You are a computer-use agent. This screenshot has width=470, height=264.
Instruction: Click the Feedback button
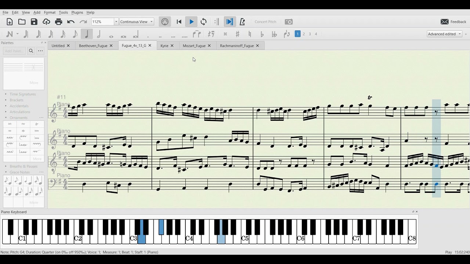click(453, 22)
